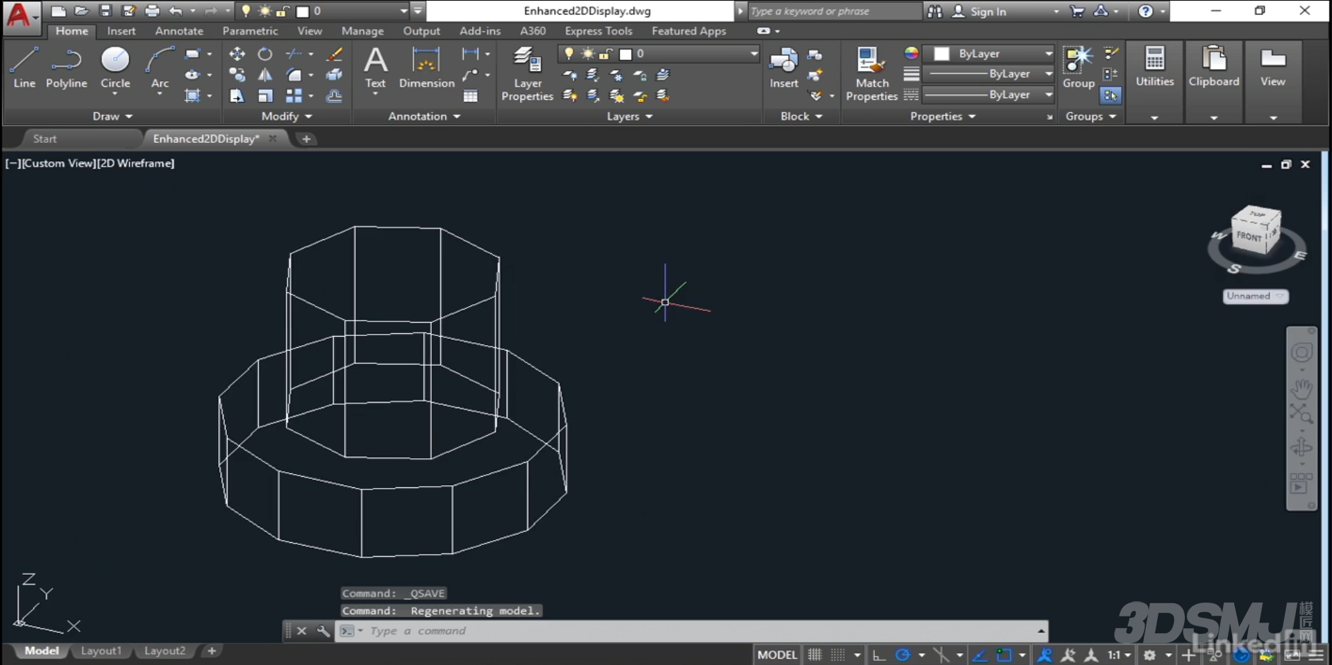Click the Match Properties icon
The width and height of the screenshot is (1332, 665).
pos(872,74)
